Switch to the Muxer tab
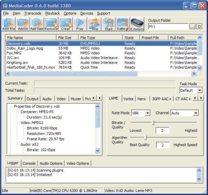The width and height of the screenshot is (208, 195). (x=76, y=99)
